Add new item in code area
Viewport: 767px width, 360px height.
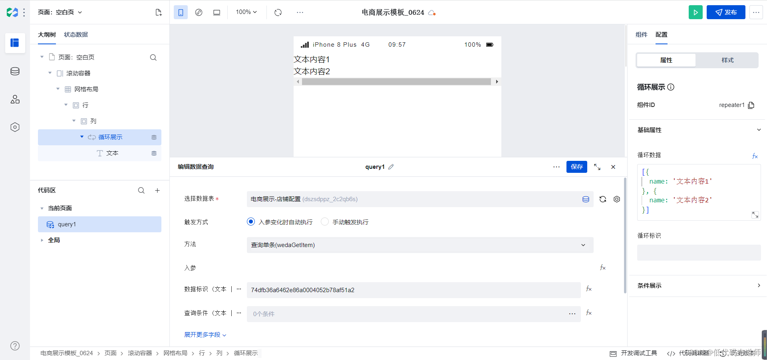157,190
